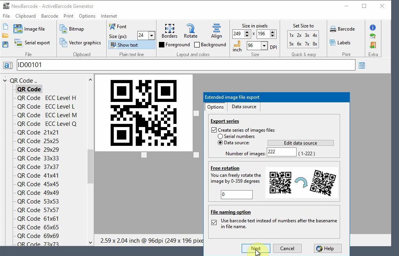The image size is (399, 256).
Task: Select QR Code ECC Level H
Action: 47,98
